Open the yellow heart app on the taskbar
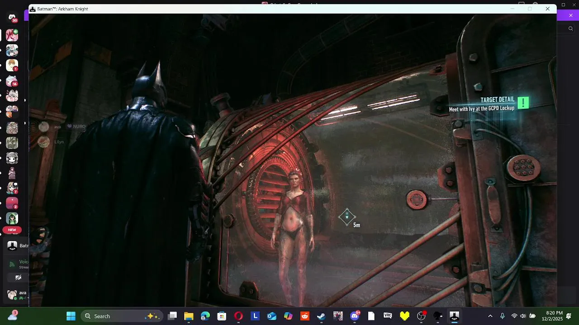 [404, 316]
